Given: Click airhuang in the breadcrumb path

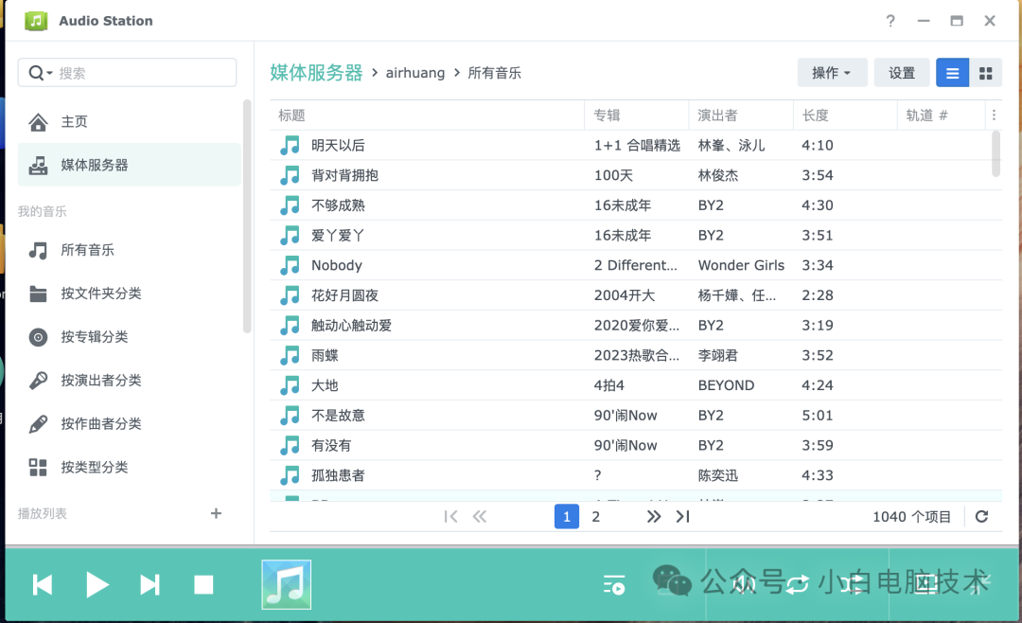Looking at the screenshot, I should (415, 72).
